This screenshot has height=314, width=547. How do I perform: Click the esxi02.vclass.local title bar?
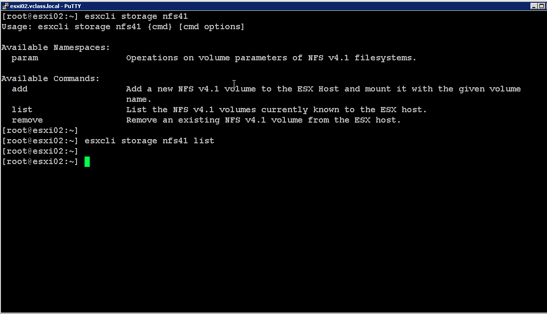[x=46, y=6]
